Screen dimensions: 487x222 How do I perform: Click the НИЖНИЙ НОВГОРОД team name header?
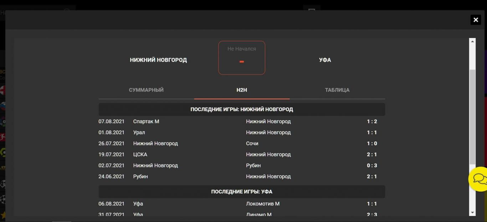point(158,60)
